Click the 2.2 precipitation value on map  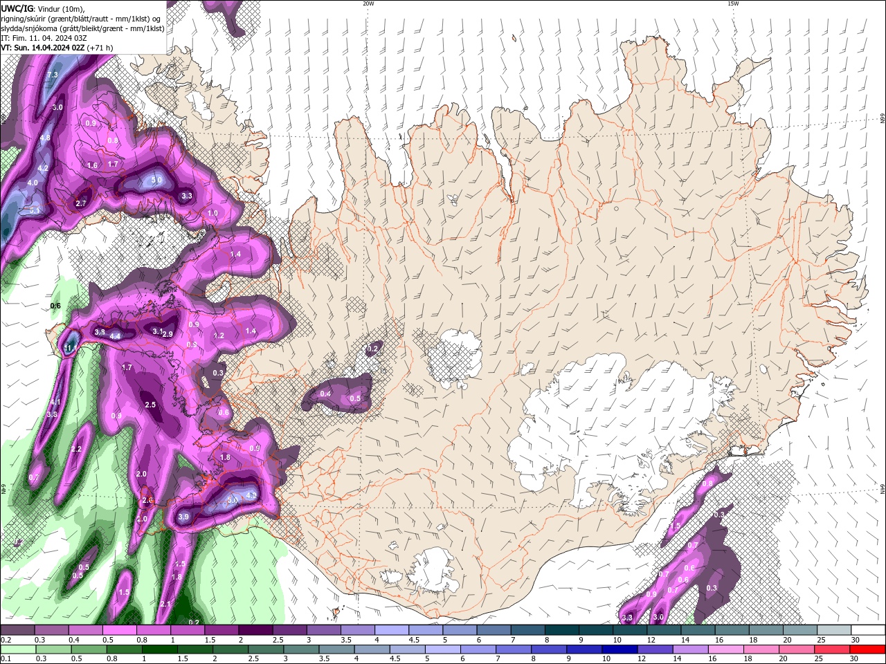(x=76, y=450)
